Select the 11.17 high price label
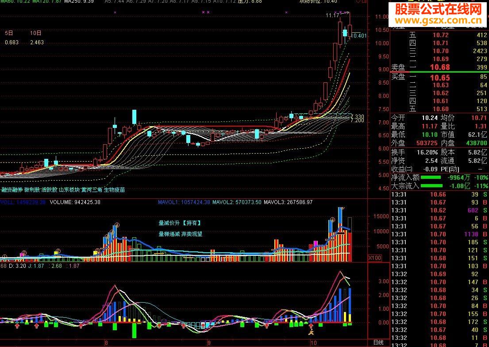The height and width of the screenshot is (347, 489). tap(332, 15)
